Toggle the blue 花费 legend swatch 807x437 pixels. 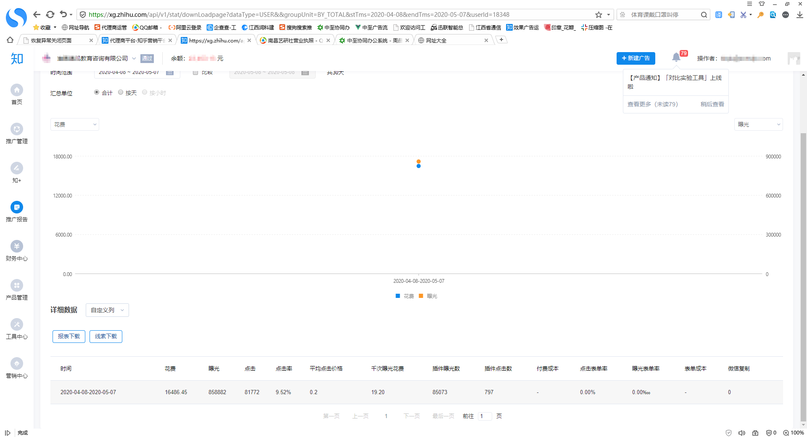click(x=398, y=296)
